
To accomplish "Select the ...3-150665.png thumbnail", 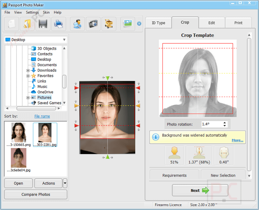I will pyautogui.click(x=19, y=135).
